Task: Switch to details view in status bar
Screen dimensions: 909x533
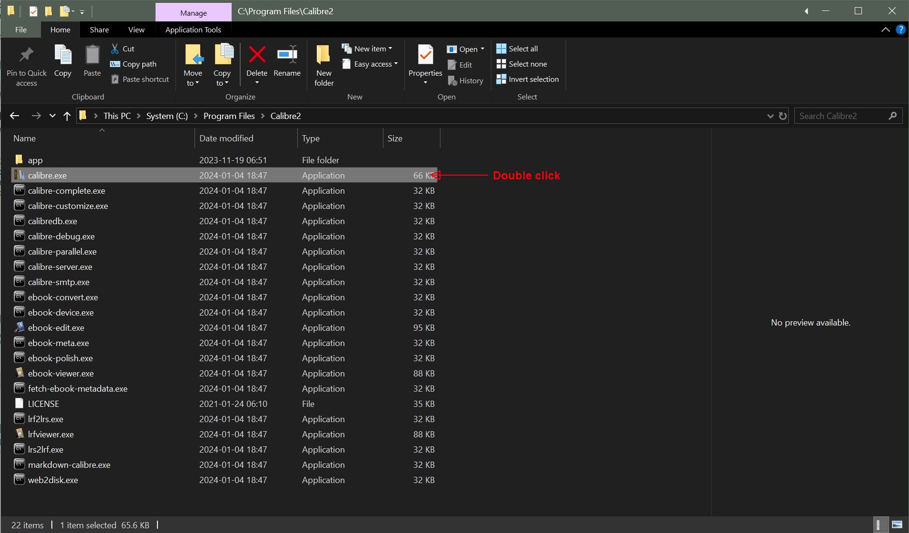Action: point(881,525)
